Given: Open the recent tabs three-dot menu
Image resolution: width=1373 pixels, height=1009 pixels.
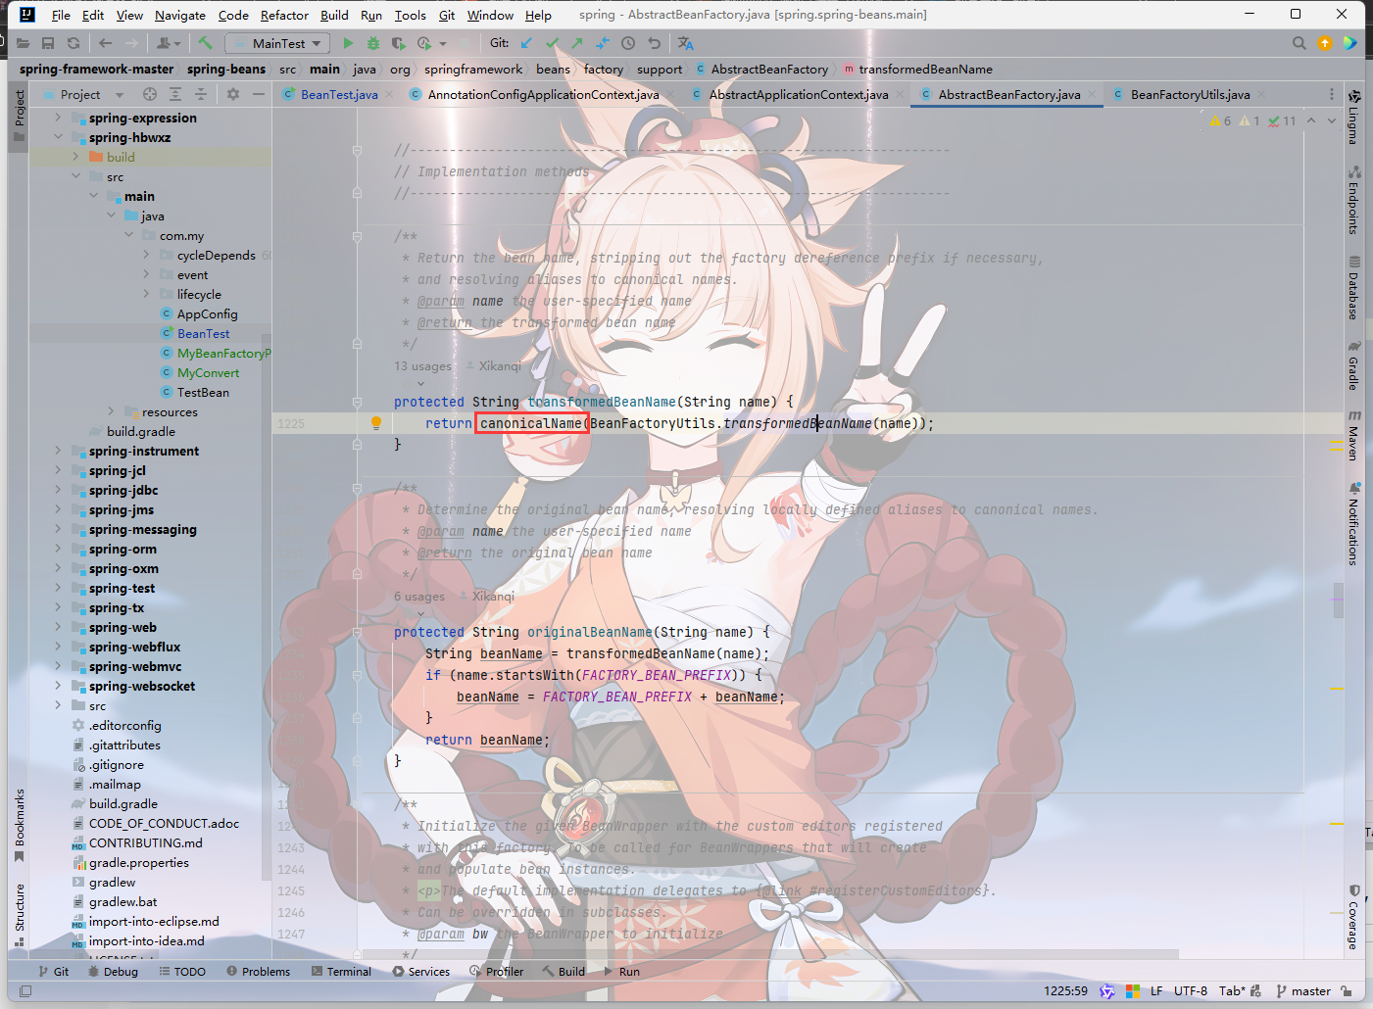Looking at the screenshot, I should coord(1332,94).
